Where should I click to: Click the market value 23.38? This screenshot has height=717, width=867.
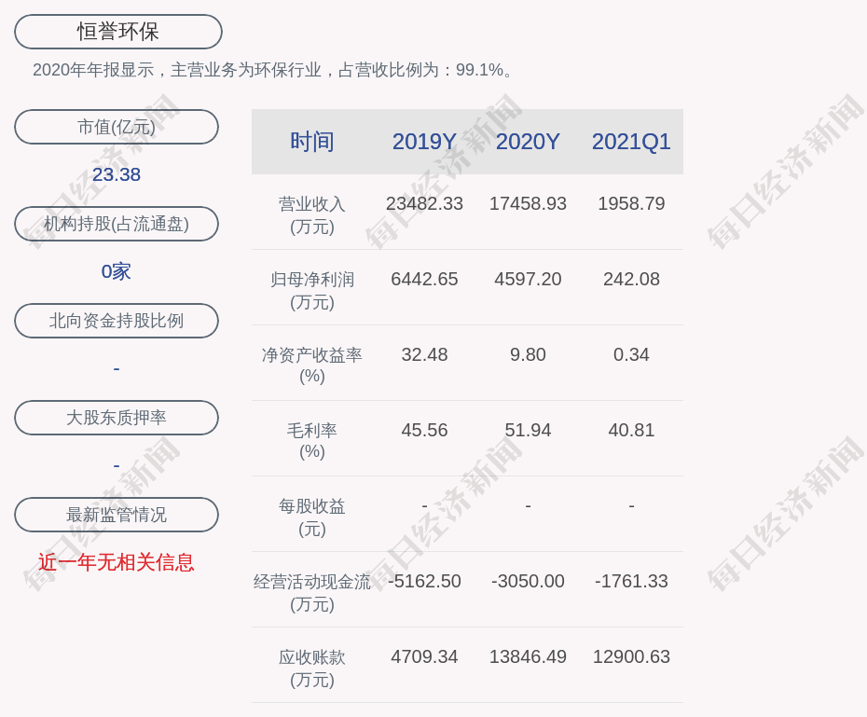117,174
